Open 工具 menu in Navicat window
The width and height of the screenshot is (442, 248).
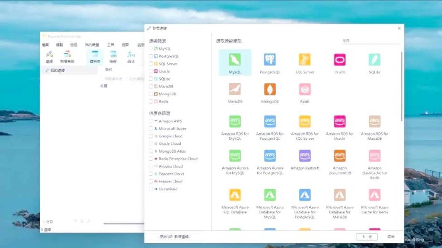(110, 45)
